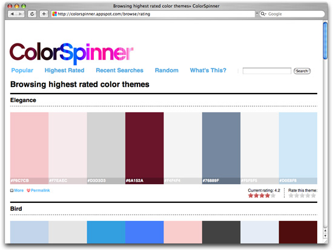Open the Popular tab
The height and width of the screenshot is (250, 333).
tap(22, 70)
